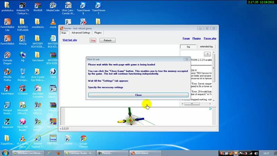277x156 pixels.
Task: Launch the Zuppe.exe desktop icon
Action: coord(7,123)
